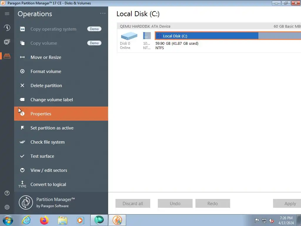301x226 pixels.
Task: Choose Change volume label
Action: [x=61, y=99]
